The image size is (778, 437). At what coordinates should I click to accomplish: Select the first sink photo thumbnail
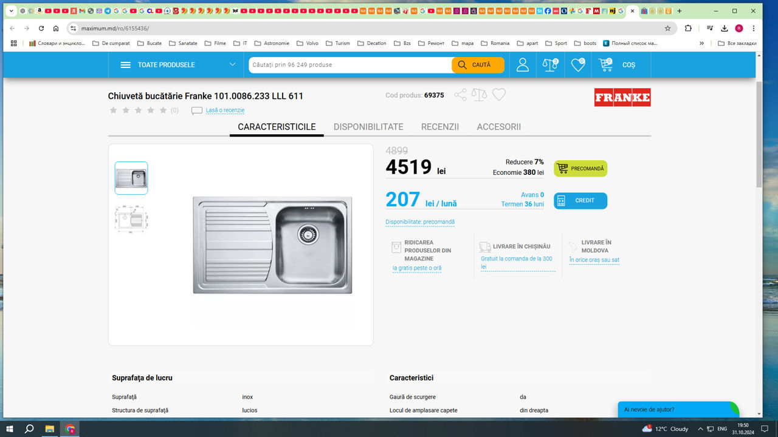pyautogui.click(x=131, y=178)
